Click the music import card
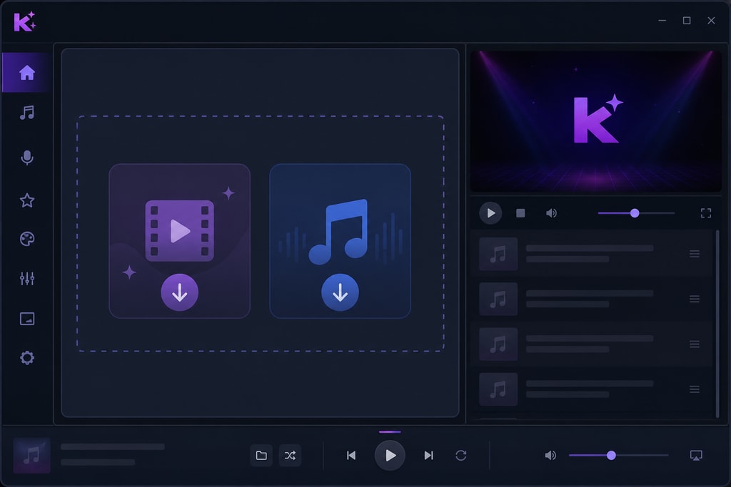731x487 pixels. (340, 241)
